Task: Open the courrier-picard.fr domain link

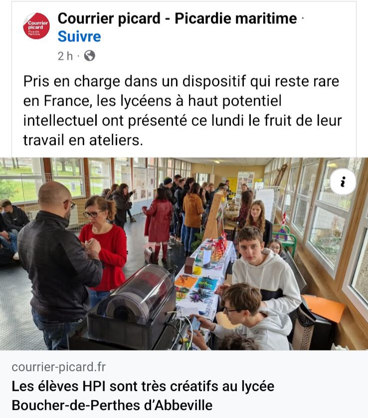Action: point(59,367)
